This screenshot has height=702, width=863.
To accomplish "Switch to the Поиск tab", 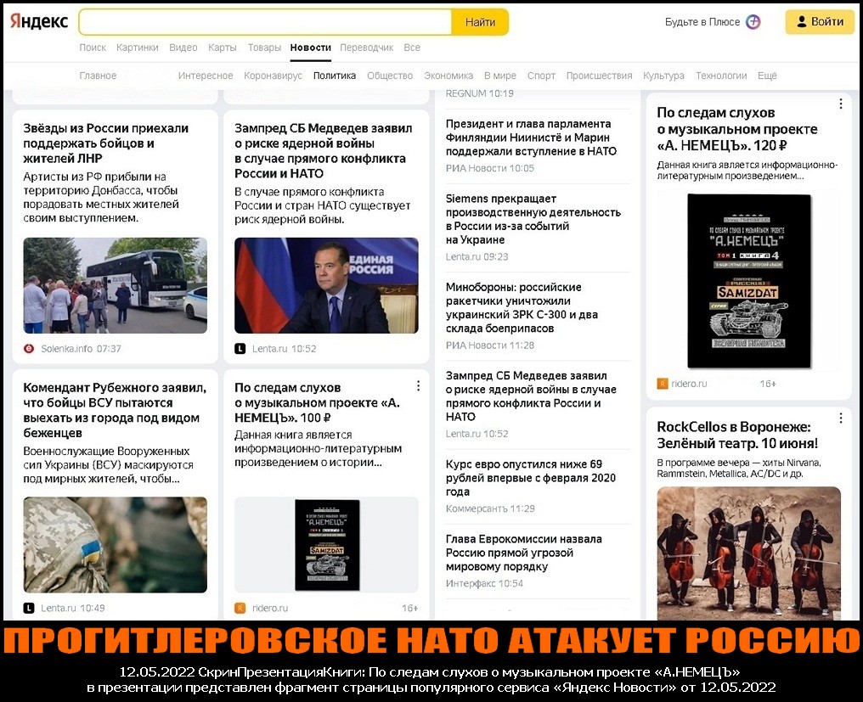I will [x=93, y=48].
